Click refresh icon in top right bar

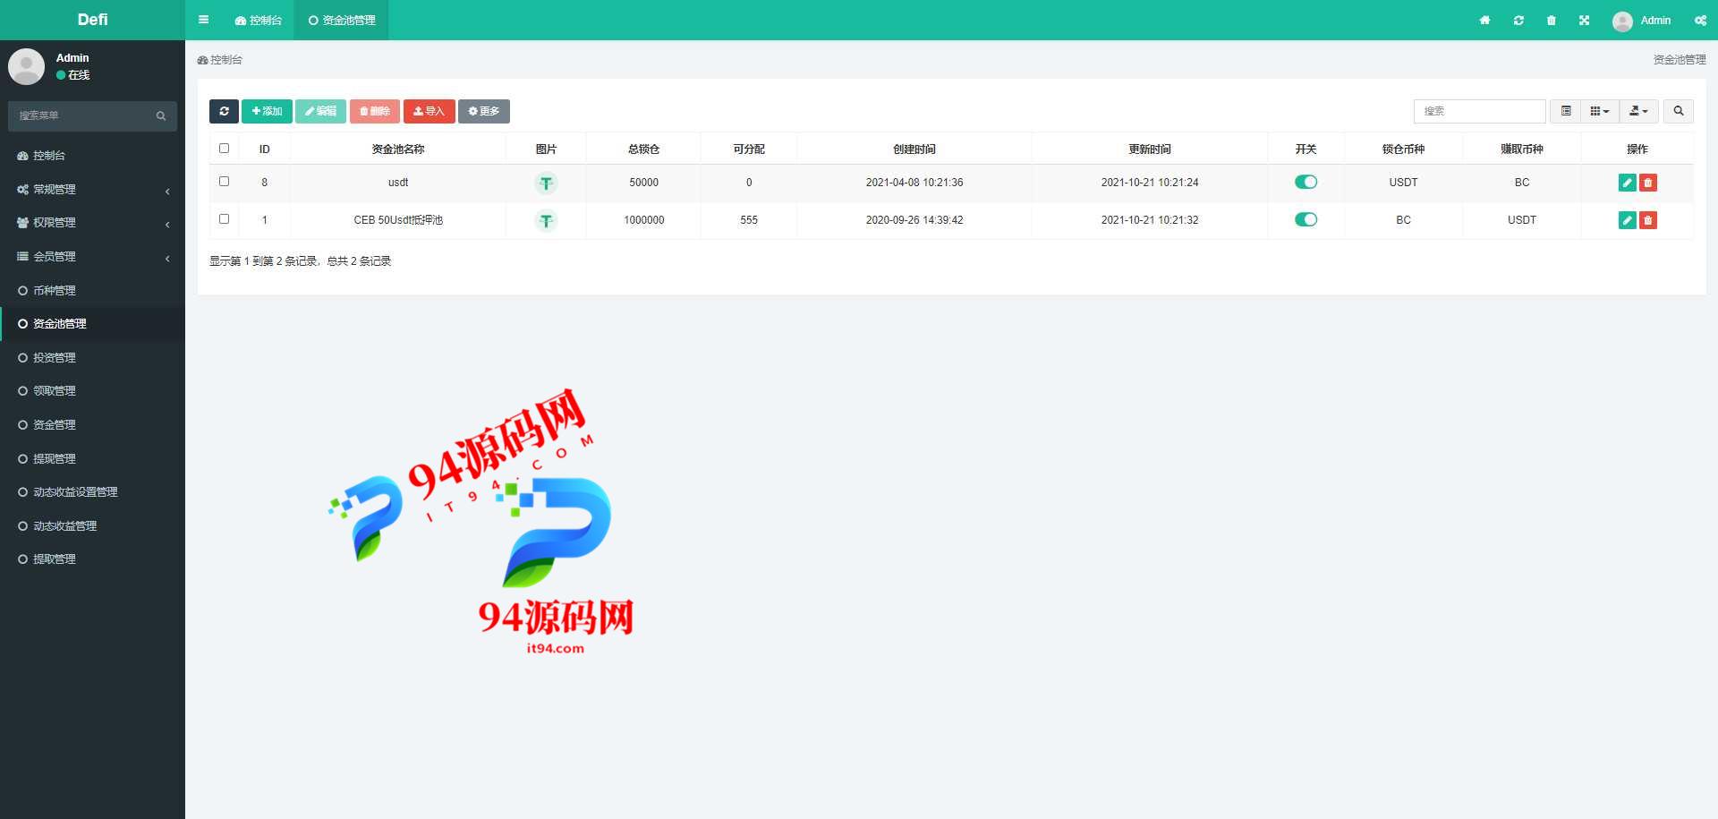point(1518,20)
